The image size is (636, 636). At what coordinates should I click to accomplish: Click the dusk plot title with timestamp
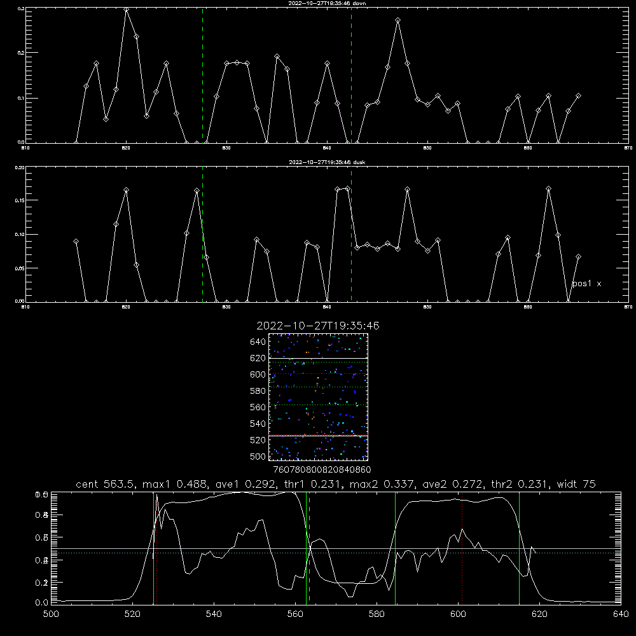(327, 162)
